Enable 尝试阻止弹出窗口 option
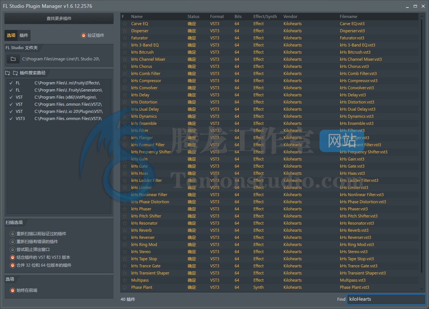The image size is (429, 309). click(x=12, y=249)
